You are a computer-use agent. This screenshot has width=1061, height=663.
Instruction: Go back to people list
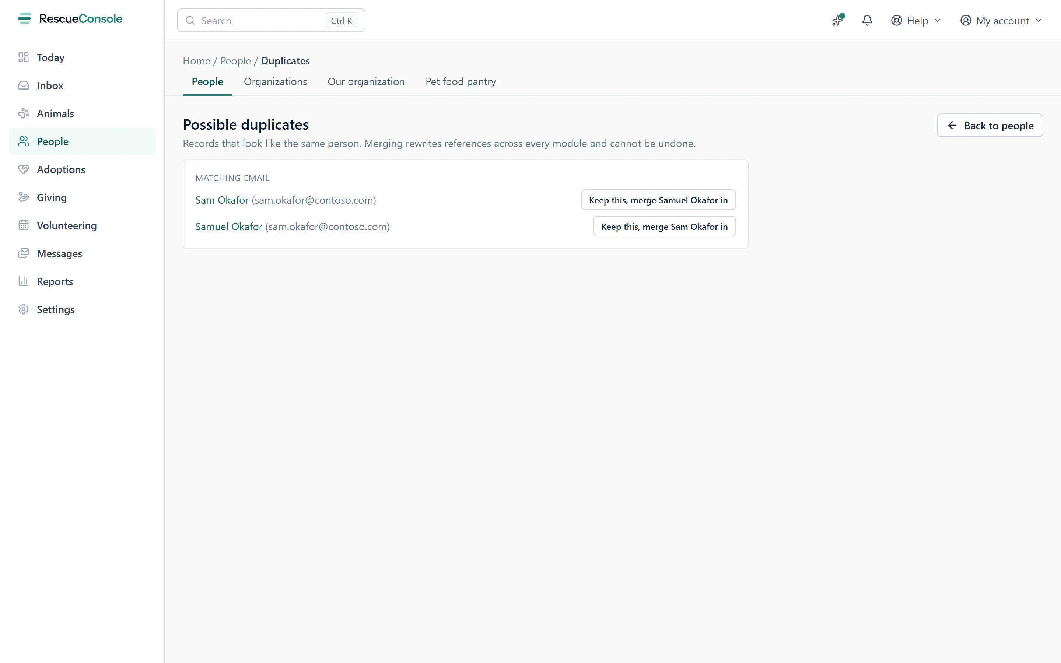coord(990,125)
